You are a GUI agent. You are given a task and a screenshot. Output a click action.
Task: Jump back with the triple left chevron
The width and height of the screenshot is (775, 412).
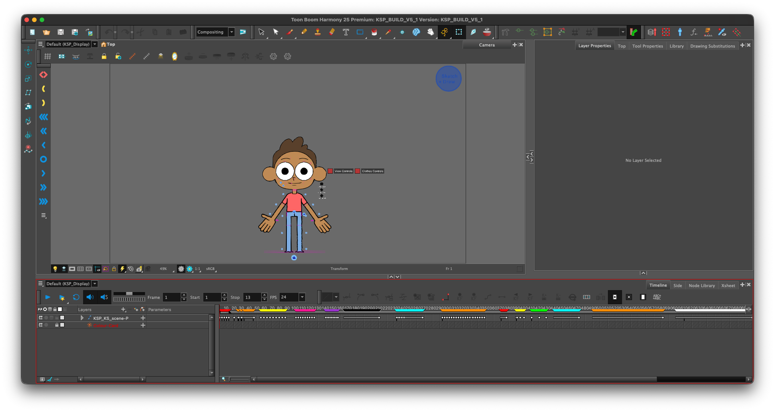point(43,117)
